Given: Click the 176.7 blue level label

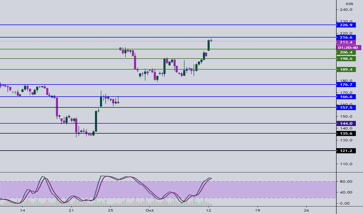Looking at the screenshot, I should point(346,85).
